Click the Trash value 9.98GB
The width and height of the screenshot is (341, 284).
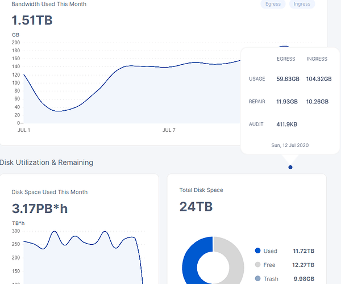tap(304, 279)
